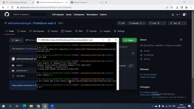Expand the Fork options dropdown arrow

[164, 23]
